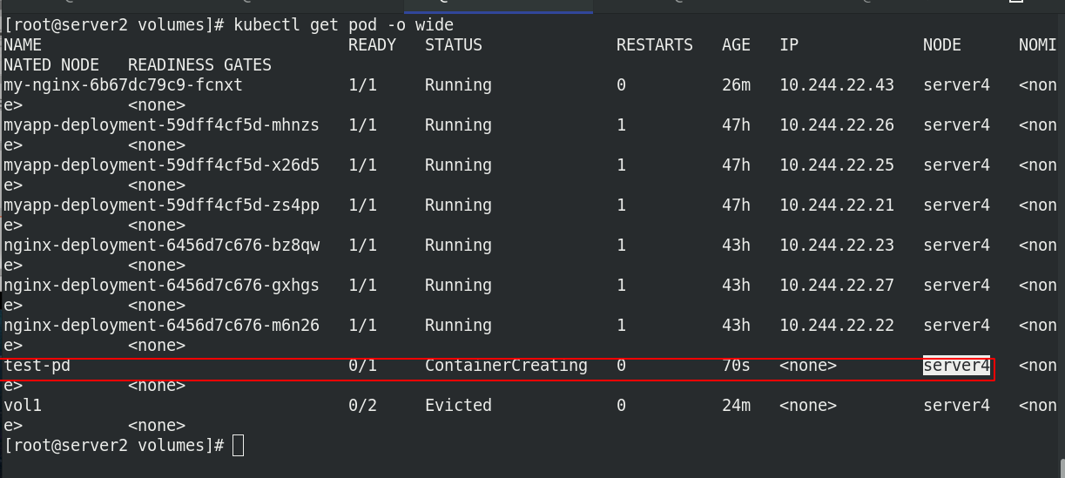The width and height of the screenshot is (1065, 478).
Task: Click the 70s age of test-pd
Action: coord(736,366)
